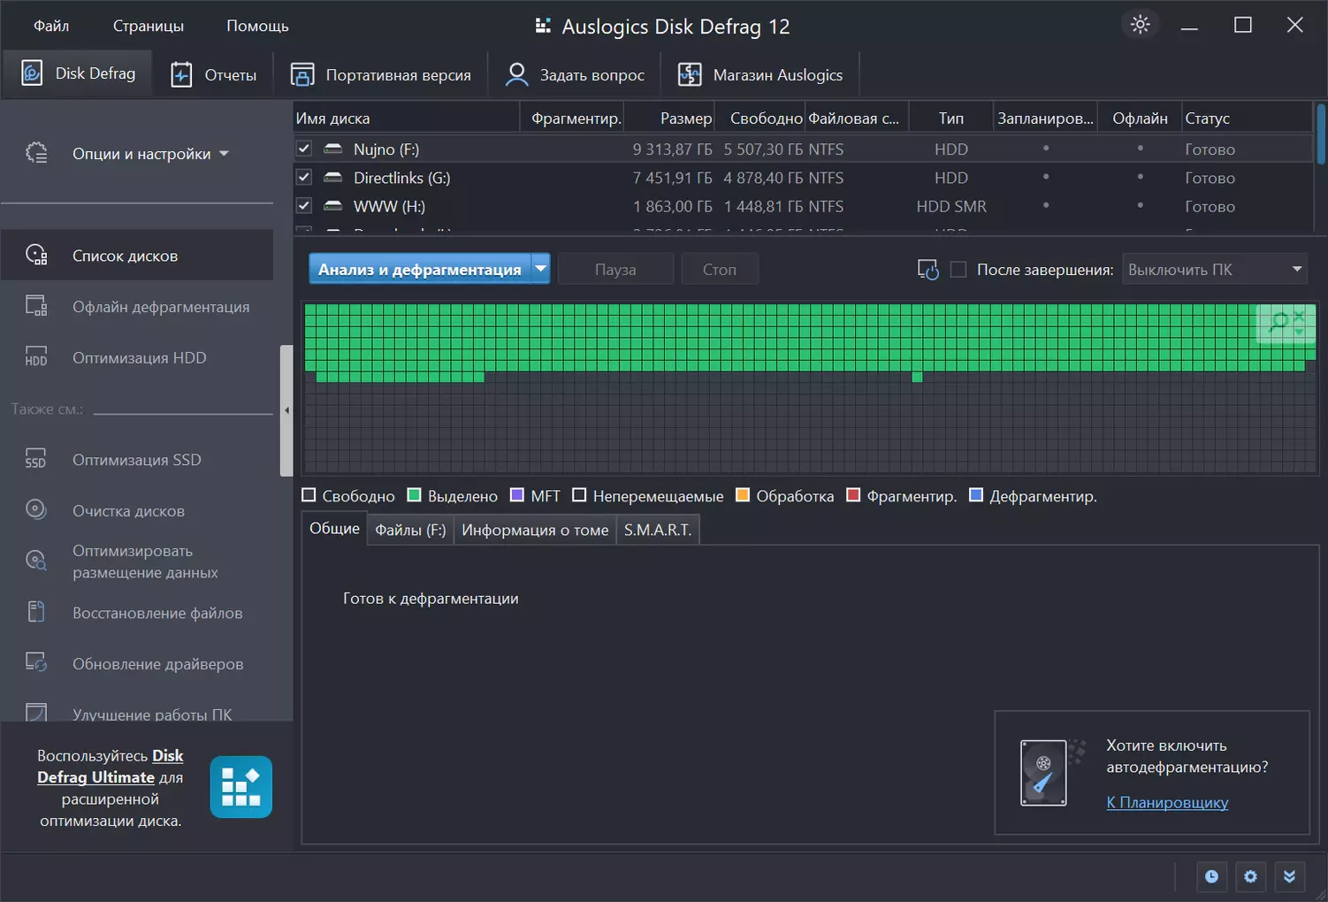The height and width of the screenshot is (902, 1328).
Task: Open the Disk Defrag Ultimate link
Action: 111,767
